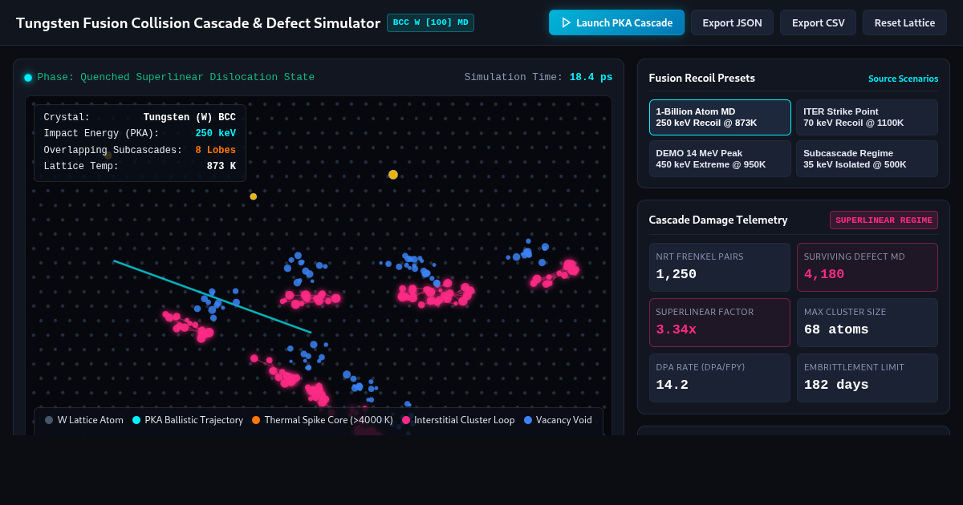Click the Embrittlement Limit 182 days value
The image size is (963, 505).
point(836,385)
